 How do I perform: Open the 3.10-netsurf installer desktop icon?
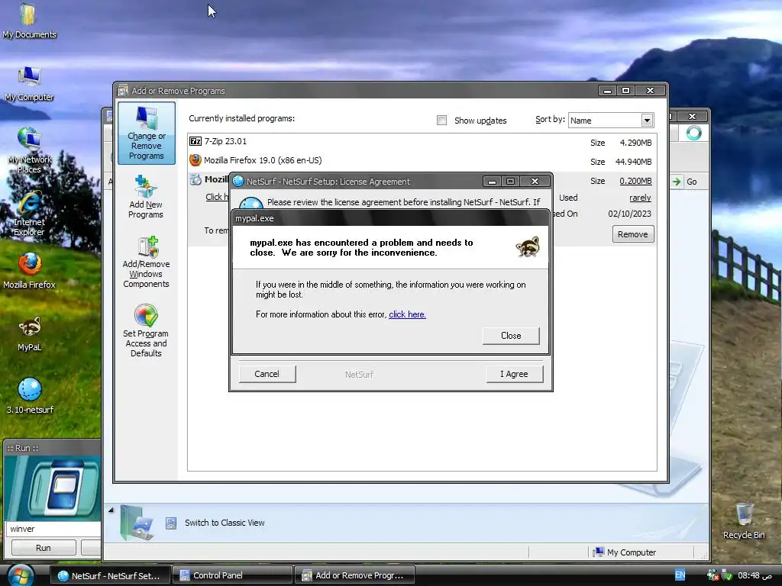pyautogui.click(x=30, y=396)
